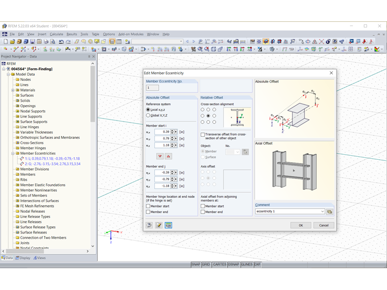The image size is (387, 290).
Task: Click the units and decimals icon in dialog
Action: pos(169,225)
